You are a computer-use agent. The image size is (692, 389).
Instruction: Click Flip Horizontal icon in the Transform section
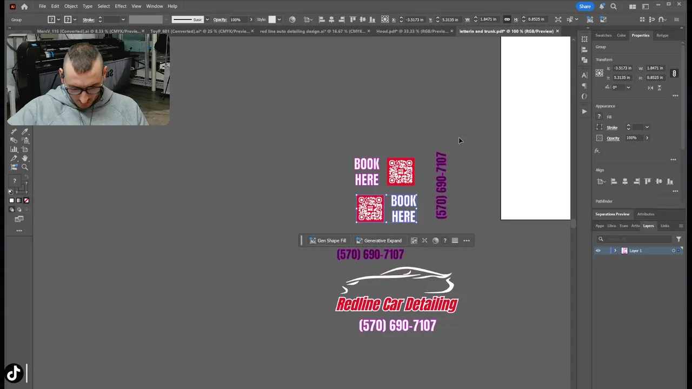(x=650, y=88)
